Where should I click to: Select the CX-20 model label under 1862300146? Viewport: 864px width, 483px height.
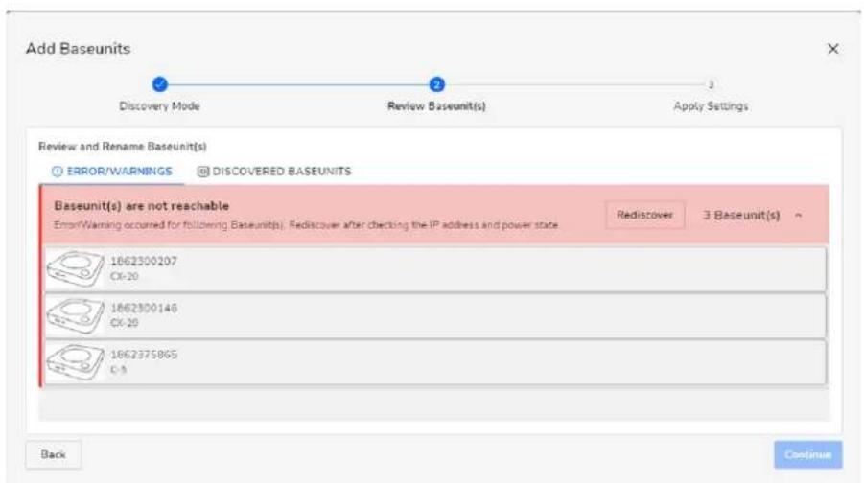(x=124, y=323)
